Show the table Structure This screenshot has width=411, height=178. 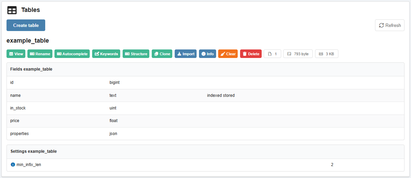click(x=136, y=54)
